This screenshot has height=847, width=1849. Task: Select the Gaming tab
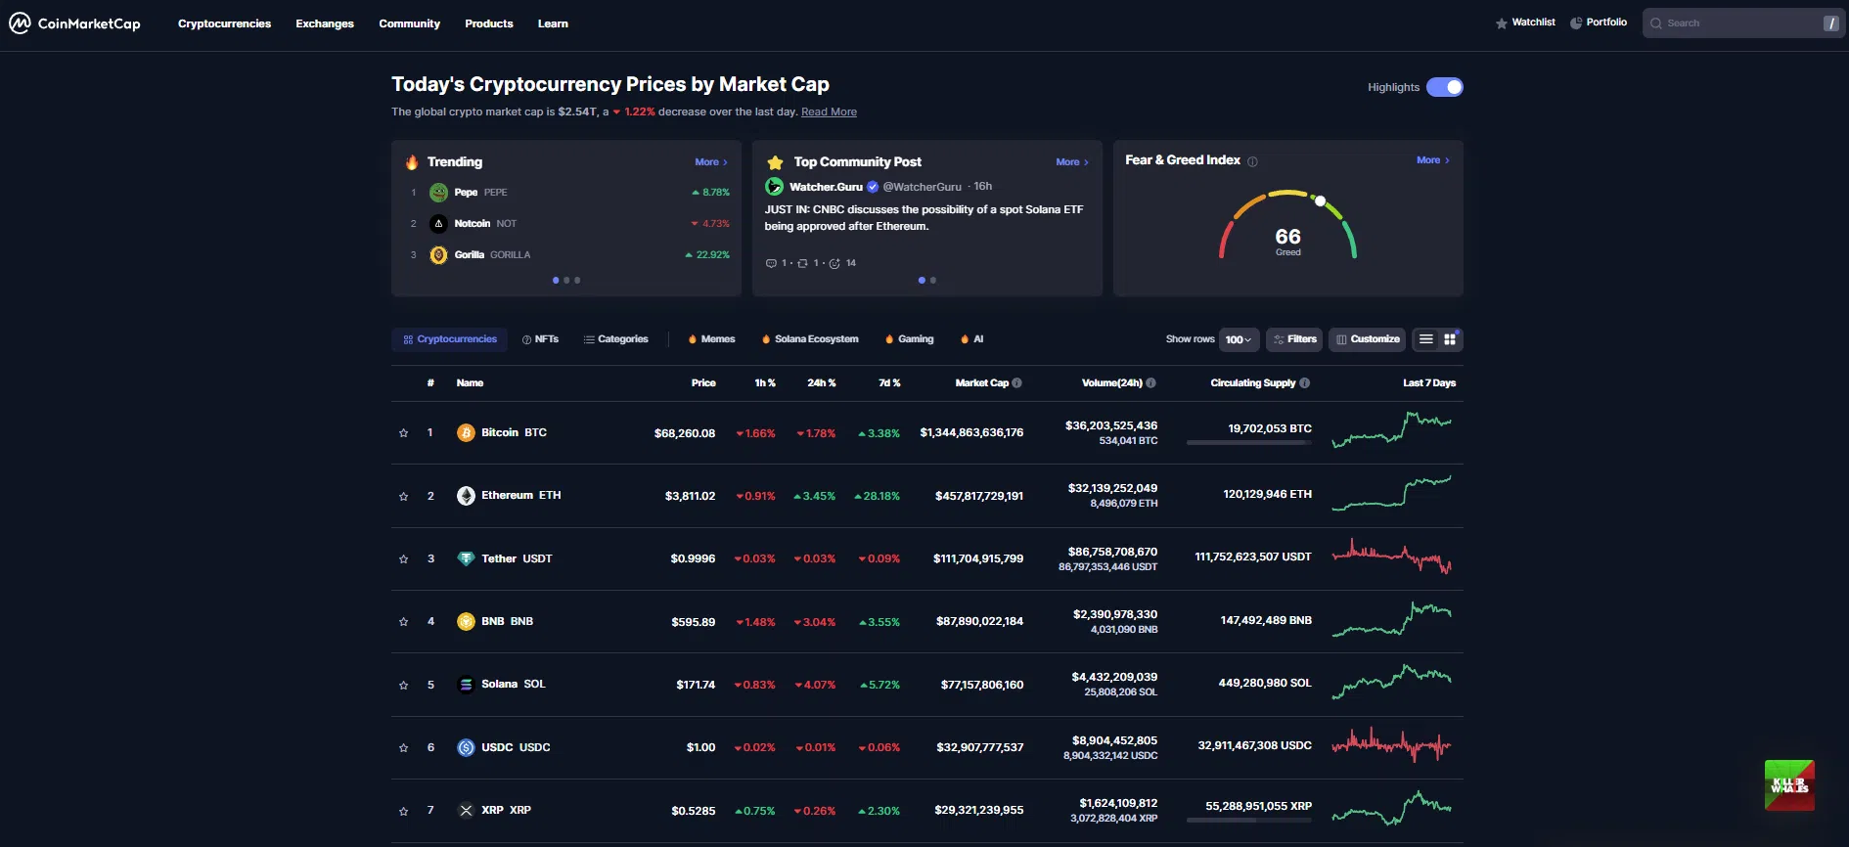[x=909, y=339]
